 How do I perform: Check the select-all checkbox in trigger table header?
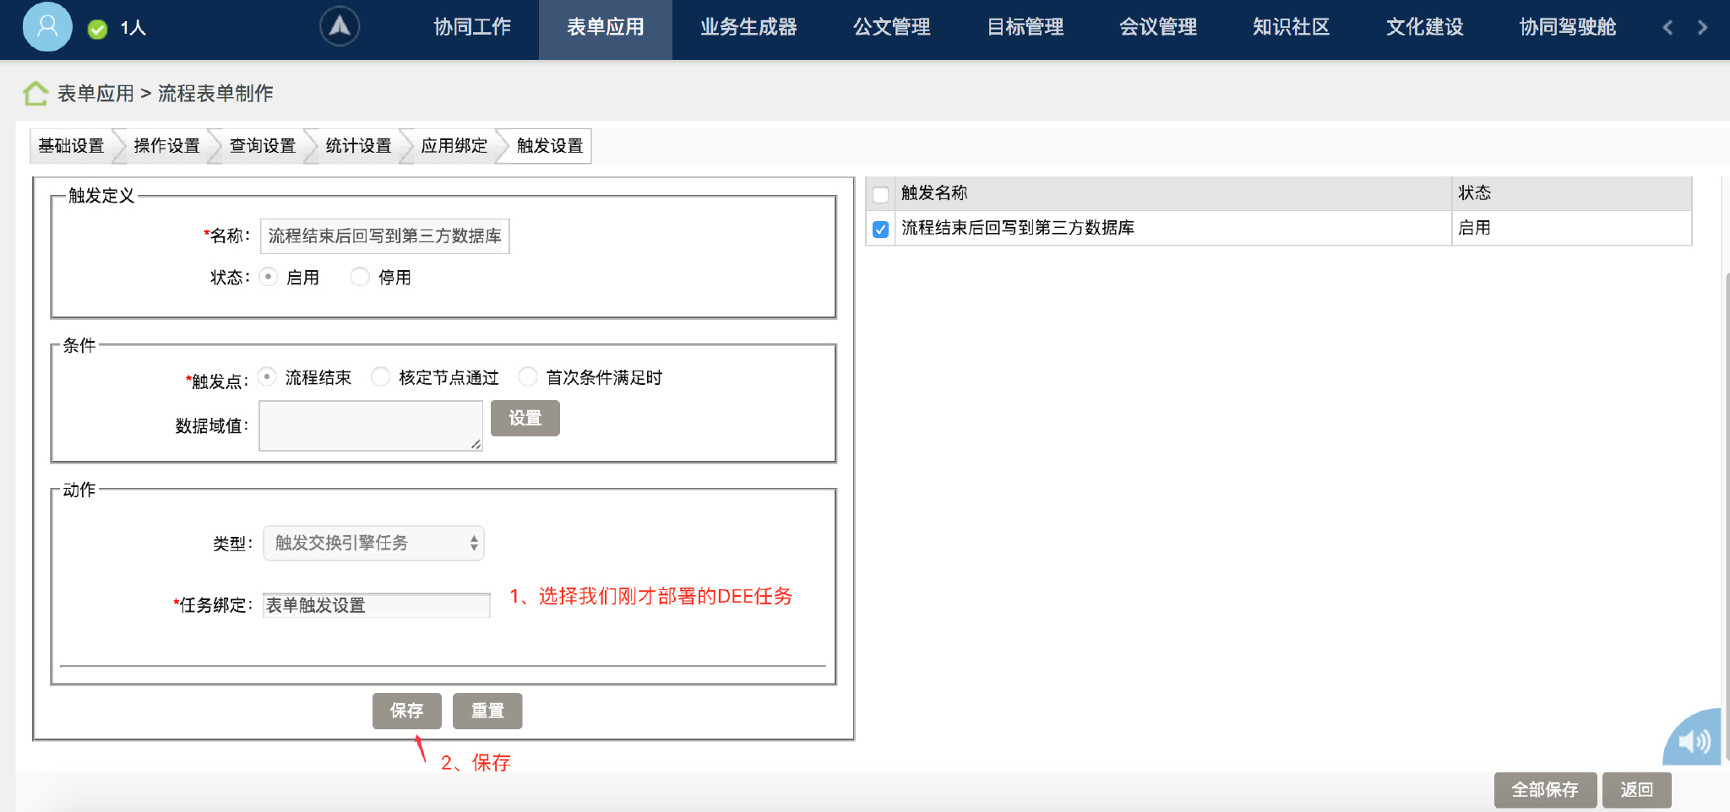(881, 194)
